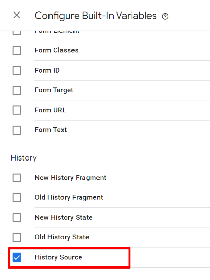The height and width of the screenshot is (280, 210).
Task: Check the Form Target variable box
Action: [x=17, y=90]
